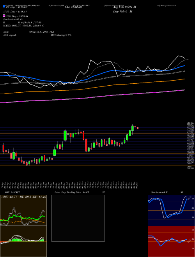Click the 'Intra Day Trading Price' panel heading

tap(68, 192)
